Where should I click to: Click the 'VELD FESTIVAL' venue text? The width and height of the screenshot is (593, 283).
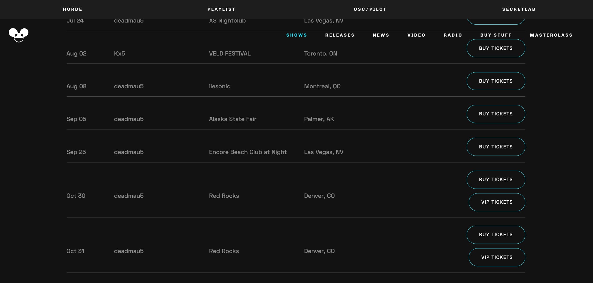tap(230, 53)
